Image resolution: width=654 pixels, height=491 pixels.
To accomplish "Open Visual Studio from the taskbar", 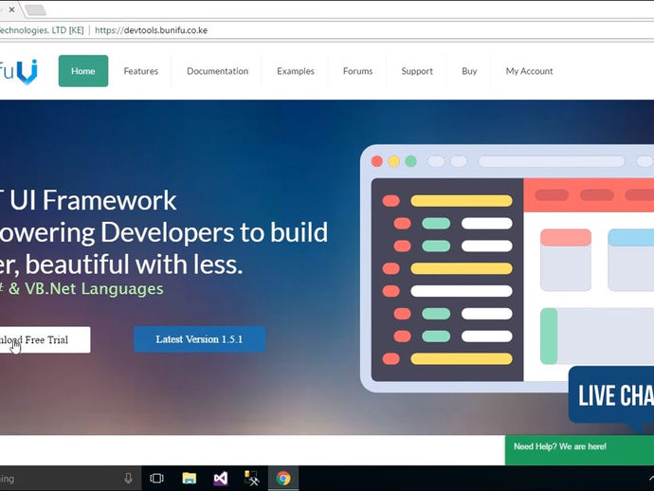I will (221, 478).
